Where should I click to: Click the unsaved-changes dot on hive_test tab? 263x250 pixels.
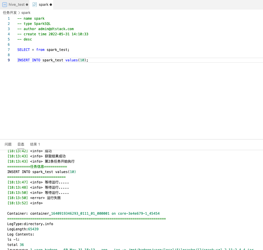click(26, 4)
